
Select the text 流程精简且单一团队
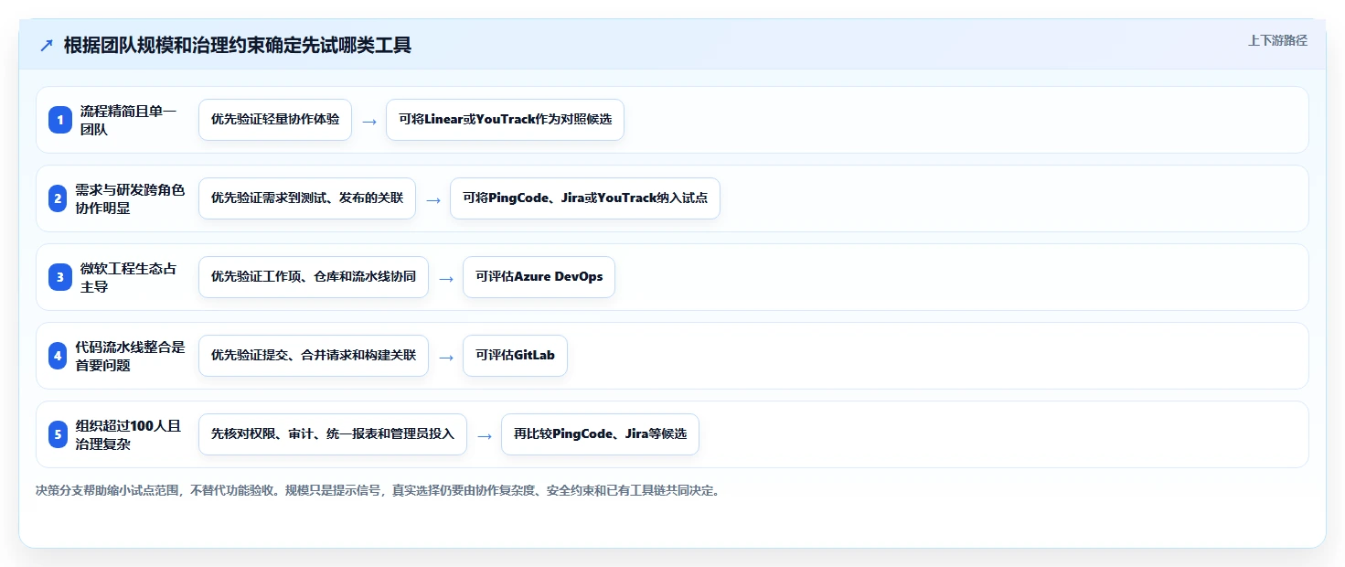pos(129,120)
